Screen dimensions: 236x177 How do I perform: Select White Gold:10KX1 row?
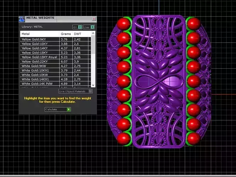(x=55, y=70)
